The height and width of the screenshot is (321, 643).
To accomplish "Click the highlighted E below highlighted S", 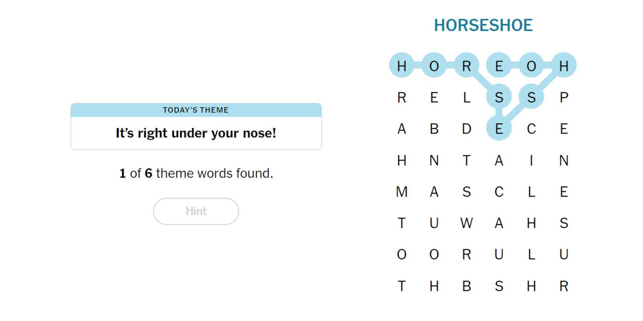I will 499,129.
